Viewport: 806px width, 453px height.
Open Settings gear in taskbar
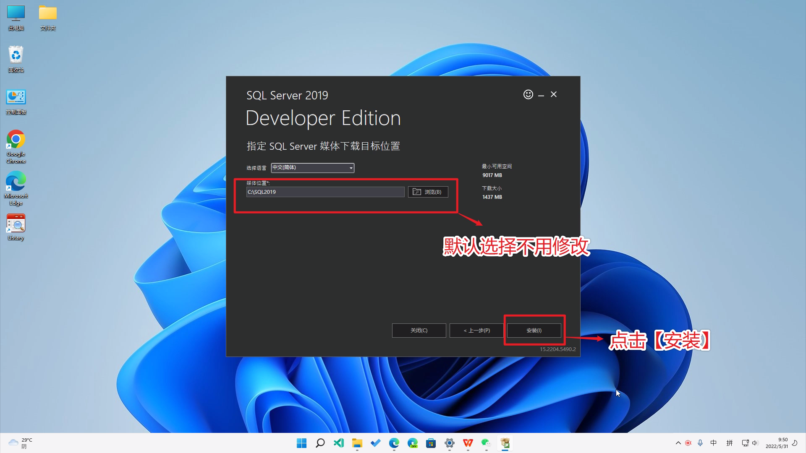coord(449,443)
